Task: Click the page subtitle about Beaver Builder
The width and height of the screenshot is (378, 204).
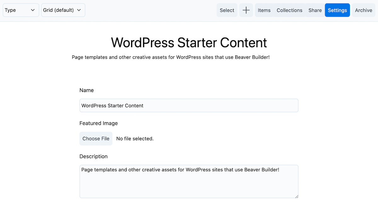Action: pyautogui.click(x=171, y=57)
